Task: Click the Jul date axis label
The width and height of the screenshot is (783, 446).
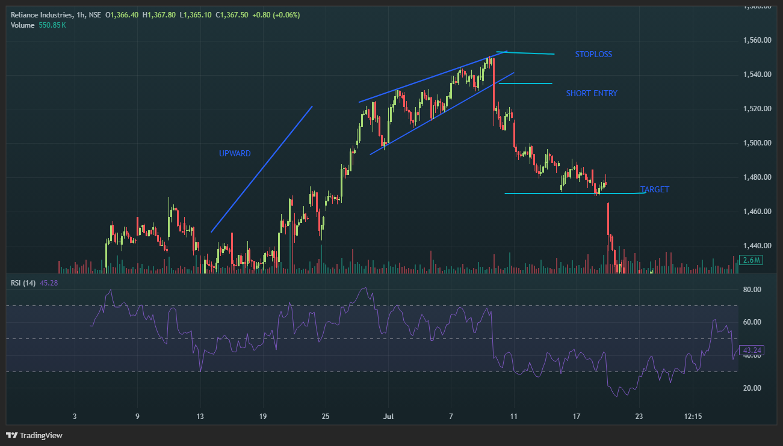Action: tap(388, 416)
